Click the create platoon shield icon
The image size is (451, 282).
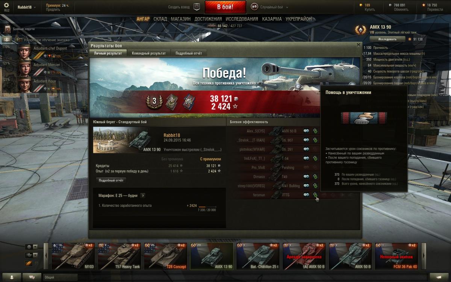(197, 7)
